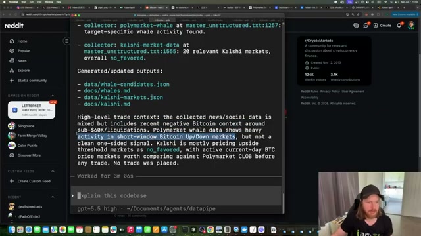Open Reddit notifications bell
Screen dimensions: 421x236
click(399, 25)
